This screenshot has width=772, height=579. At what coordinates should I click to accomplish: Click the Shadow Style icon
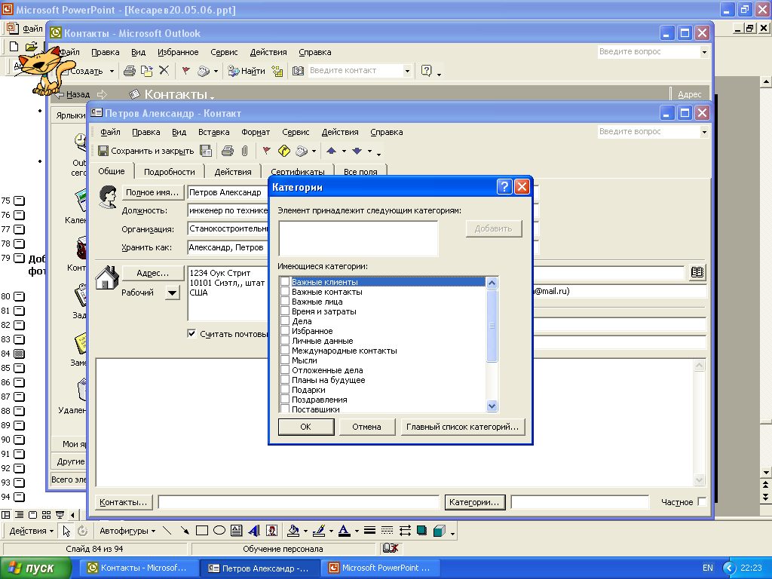422,530
